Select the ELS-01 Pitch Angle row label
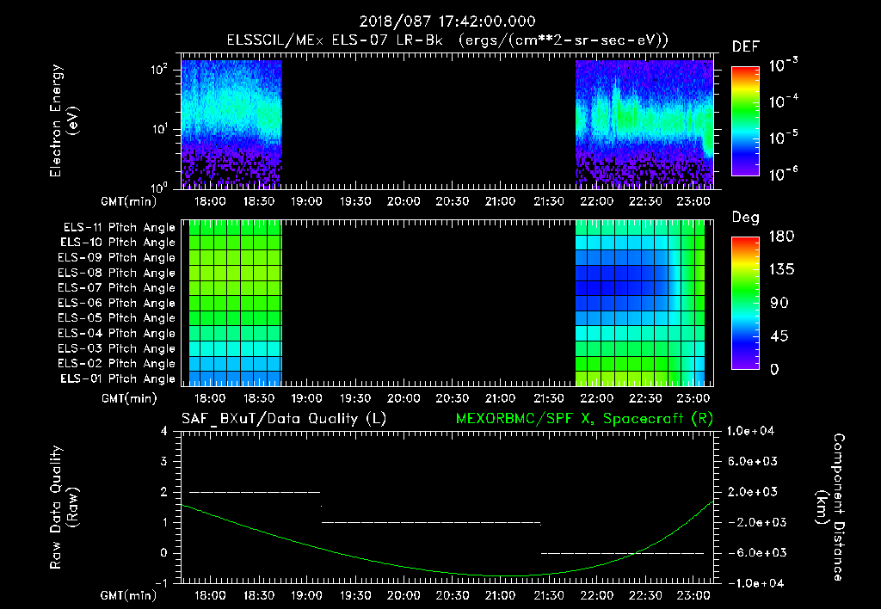This screenshot has height=609, width=881. pos(118,378)
